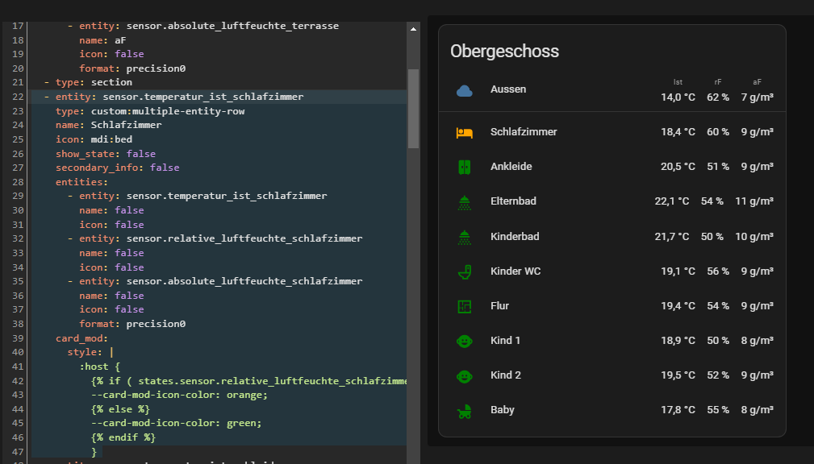Click the Kinderbad row label

pos(515,237)
